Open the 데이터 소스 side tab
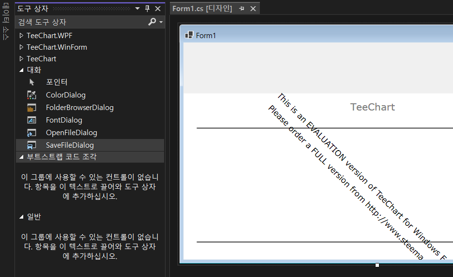The image size is (453, 277). pyautogui.click(x=5, y=21)
